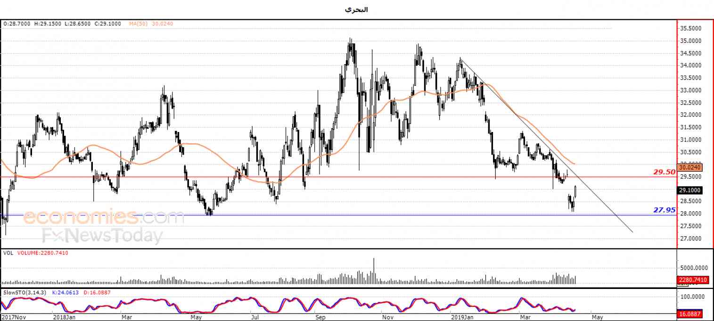Click the blue 27.95 support label
The image size is (714, 321).
click(x=664, y=210)
